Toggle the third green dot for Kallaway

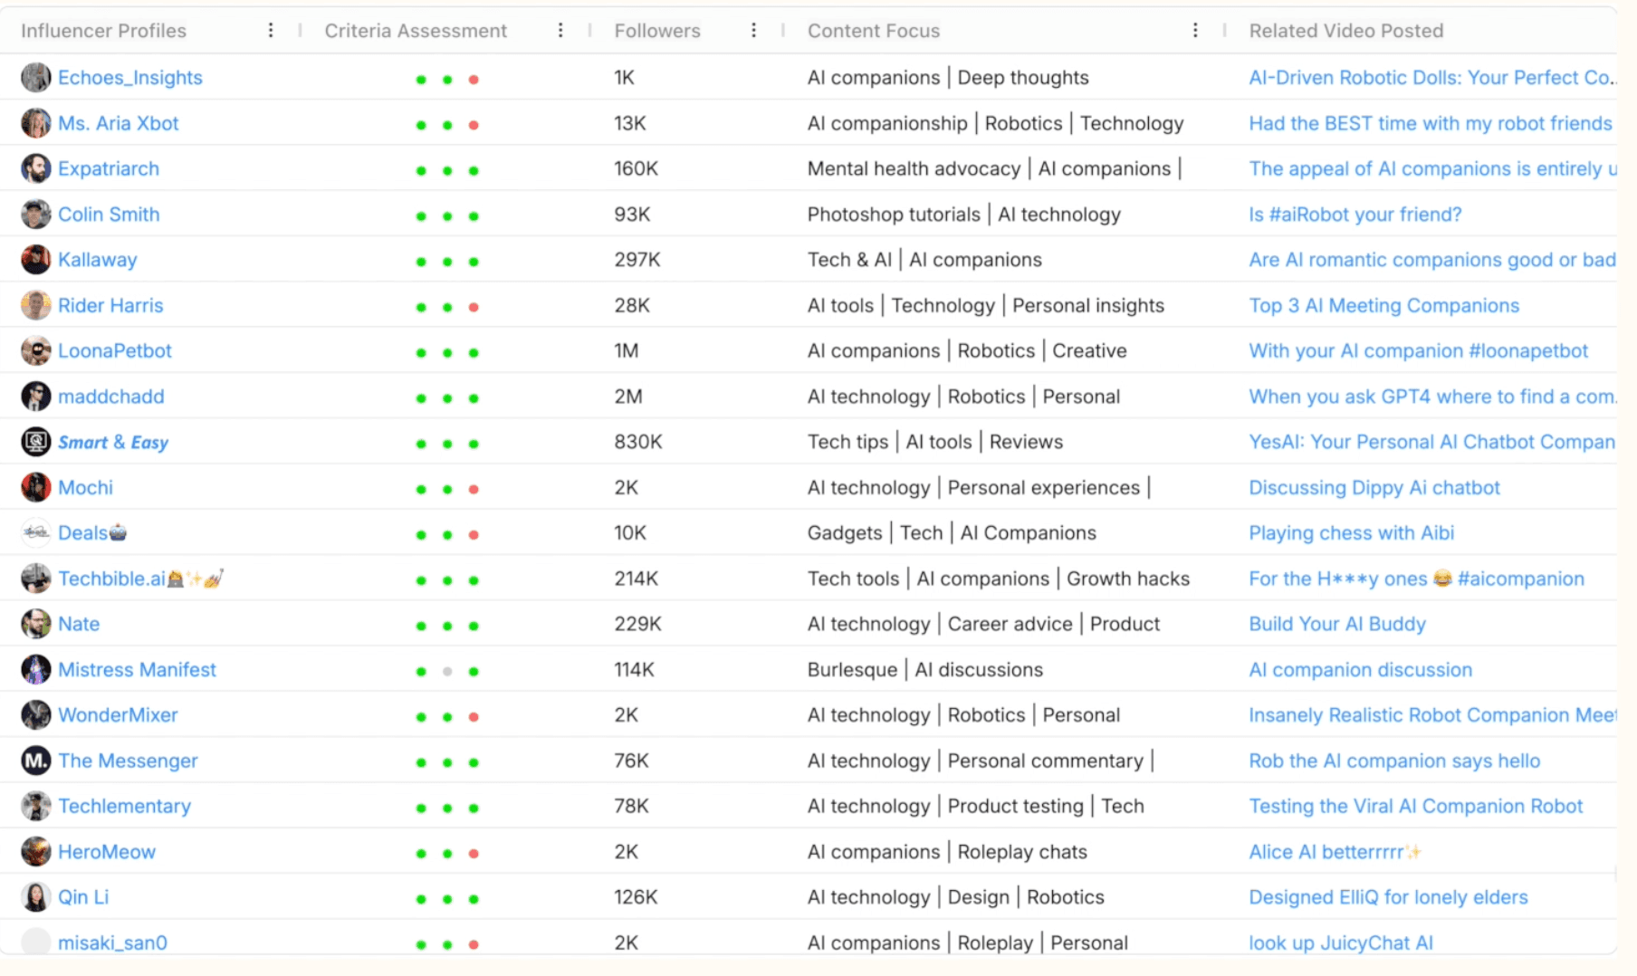pos(474,261)
